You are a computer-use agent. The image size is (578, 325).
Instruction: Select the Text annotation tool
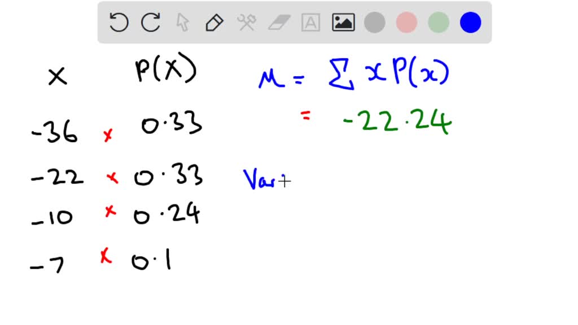[x=311, y=22]
